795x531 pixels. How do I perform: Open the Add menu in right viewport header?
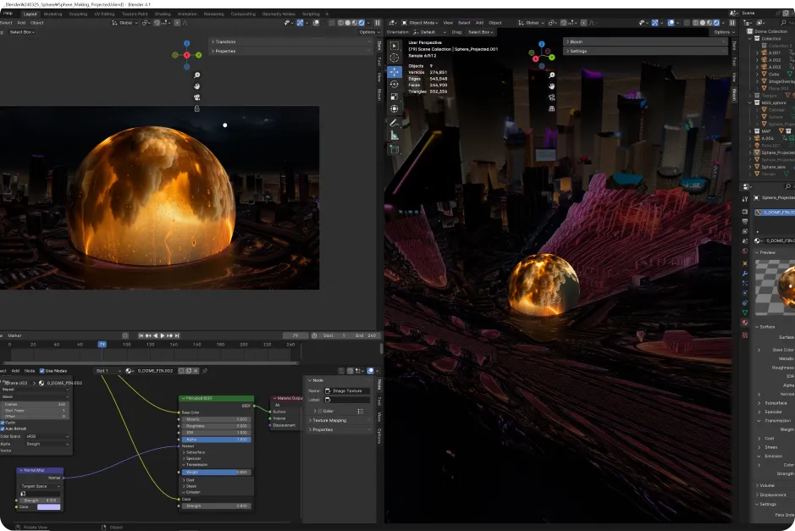point(479,23)
